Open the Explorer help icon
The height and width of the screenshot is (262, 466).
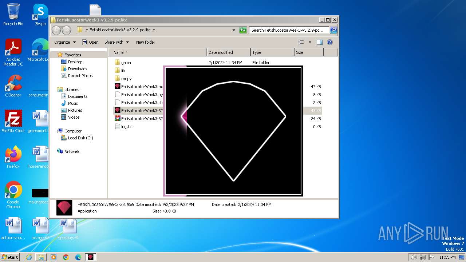point(330,42)
